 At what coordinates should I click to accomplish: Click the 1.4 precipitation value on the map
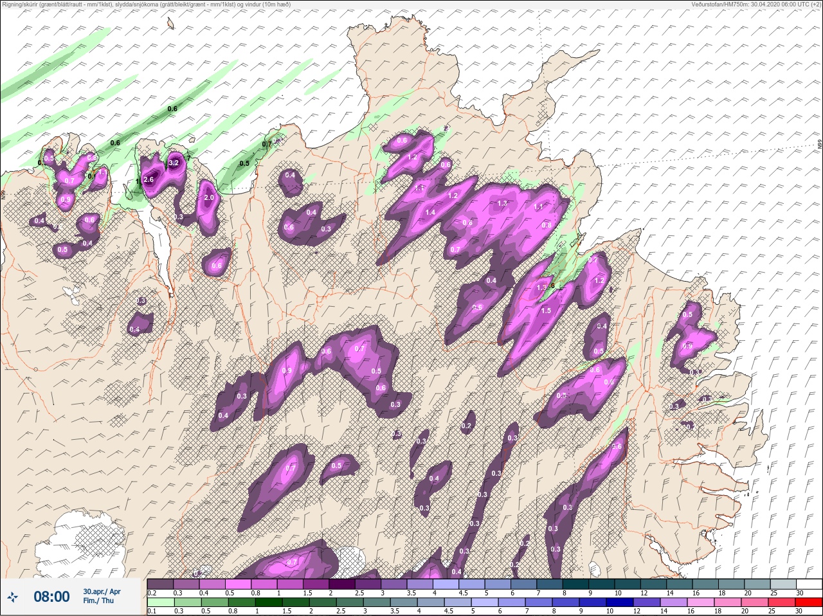430,212
